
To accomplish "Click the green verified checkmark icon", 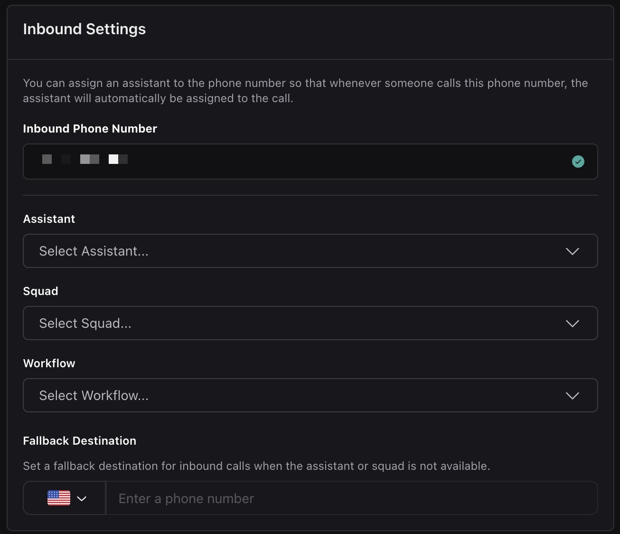I will tap(578, 162).
